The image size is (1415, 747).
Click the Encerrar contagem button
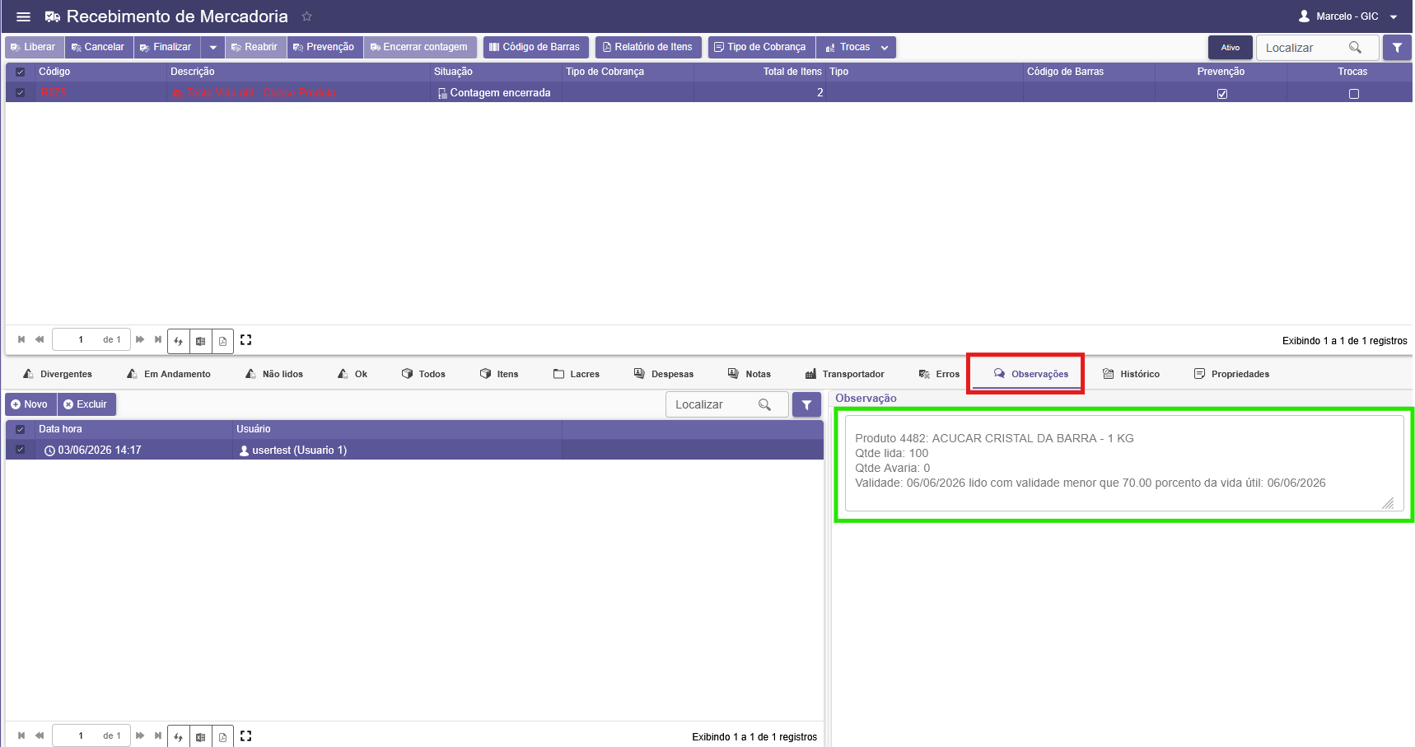pyautogui.click(x=419, y=47)
